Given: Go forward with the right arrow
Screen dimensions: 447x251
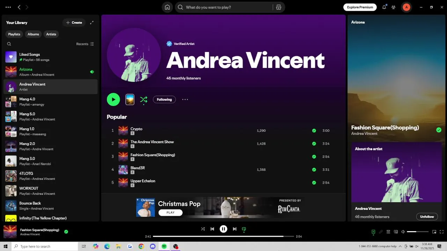Looking at the screenshot, I should [x=27, y=7].
